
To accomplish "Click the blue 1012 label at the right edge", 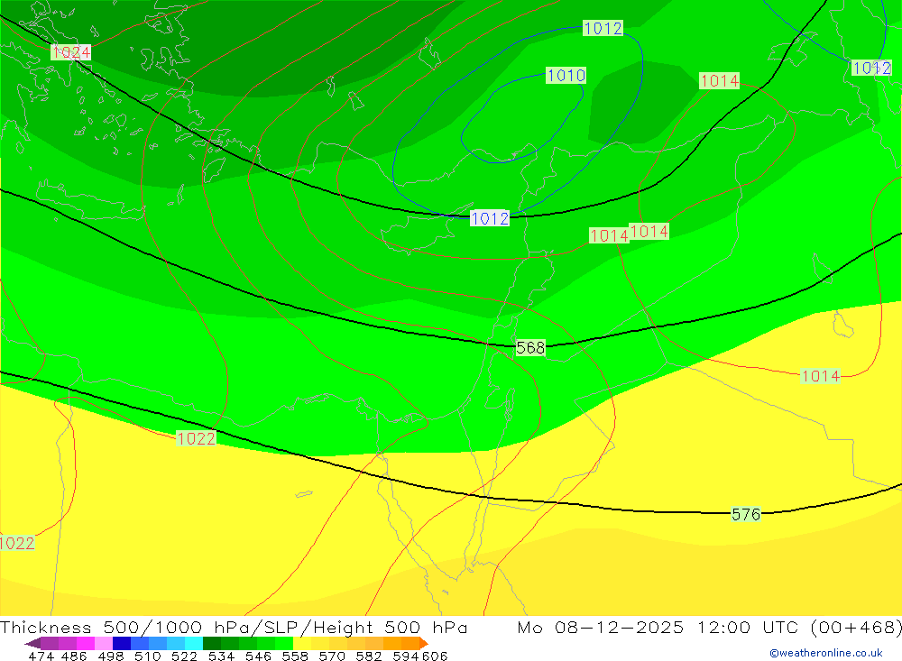I will (871, 68).
